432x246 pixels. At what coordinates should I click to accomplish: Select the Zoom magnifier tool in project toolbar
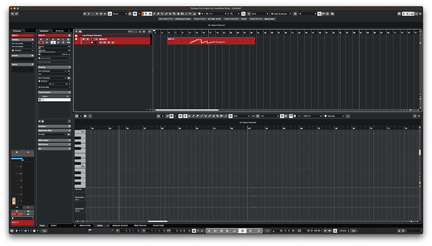pyautogui.click(x=174, y=14)
